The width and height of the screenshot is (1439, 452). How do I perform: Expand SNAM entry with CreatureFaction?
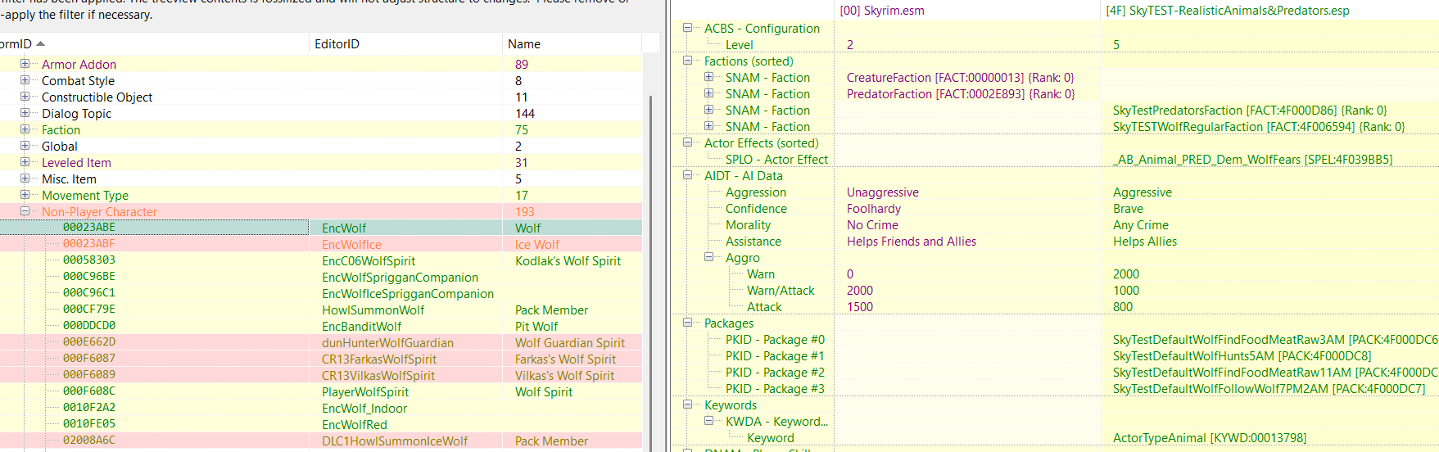point(708,77)
